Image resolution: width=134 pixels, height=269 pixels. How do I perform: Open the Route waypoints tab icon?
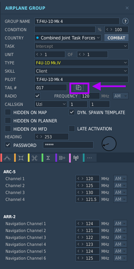[7, 158]
